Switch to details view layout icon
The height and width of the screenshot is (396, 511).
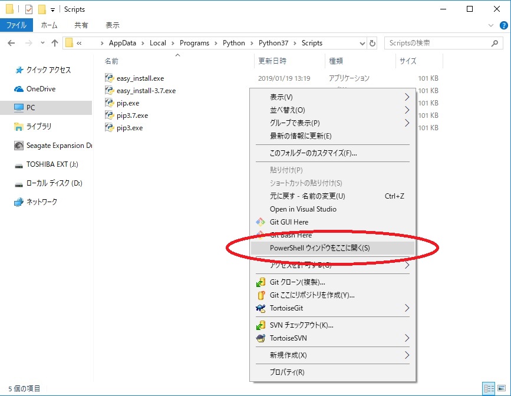coord(489,388)
